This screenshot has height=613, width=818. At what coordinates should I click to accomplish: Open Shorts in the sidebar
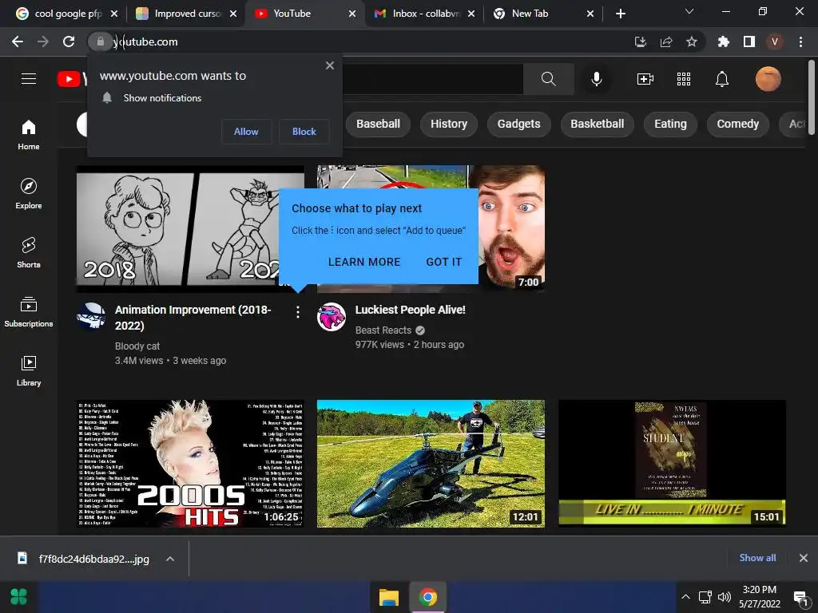(29, 252)
